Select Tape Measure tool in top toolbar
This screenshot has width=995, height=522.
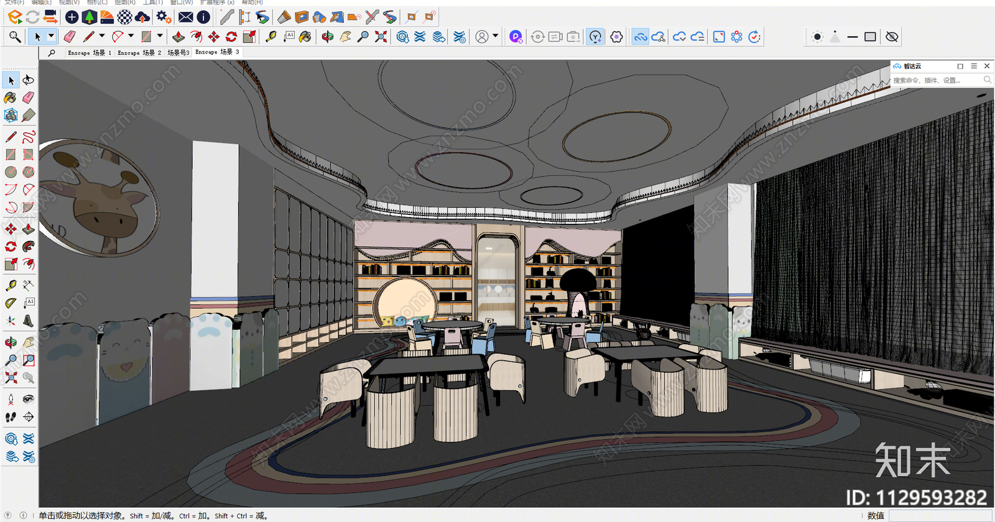(x=271, y=37)
